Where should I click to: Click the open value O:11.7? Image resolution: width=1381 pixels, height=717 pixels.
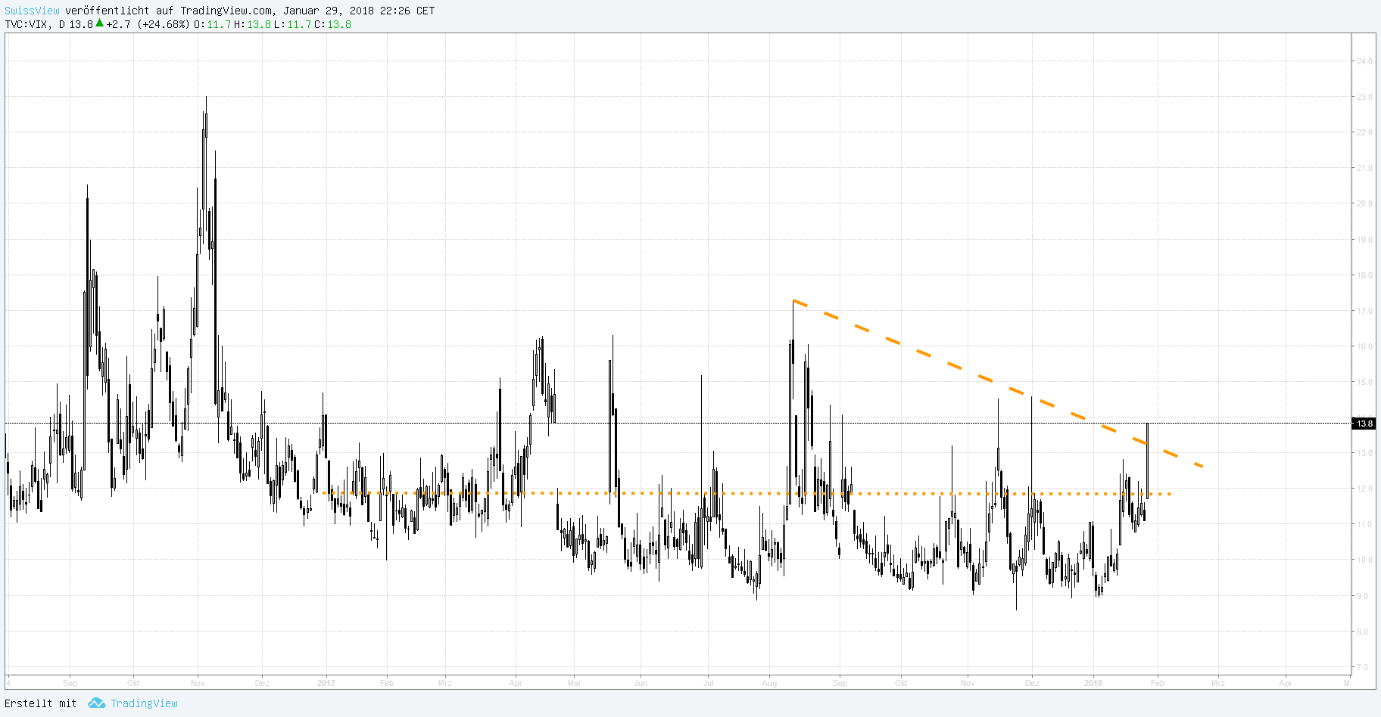[212, 24]
